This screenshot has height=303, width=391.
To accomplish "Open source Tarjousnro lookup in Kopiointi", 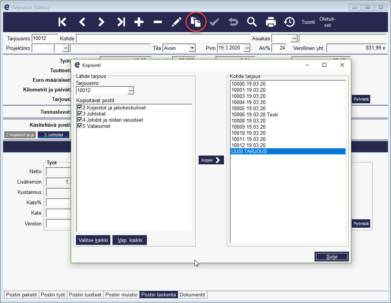I will pos(131,91).
